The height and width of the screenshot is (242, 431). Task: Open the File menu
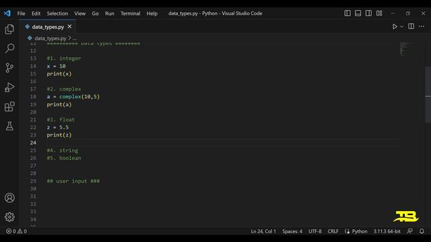point(21,13)
